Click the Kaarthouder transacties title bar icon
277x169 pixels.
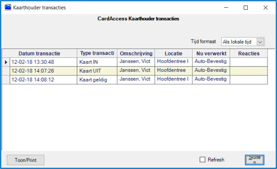pyautogui.click(x=8, y=8)
